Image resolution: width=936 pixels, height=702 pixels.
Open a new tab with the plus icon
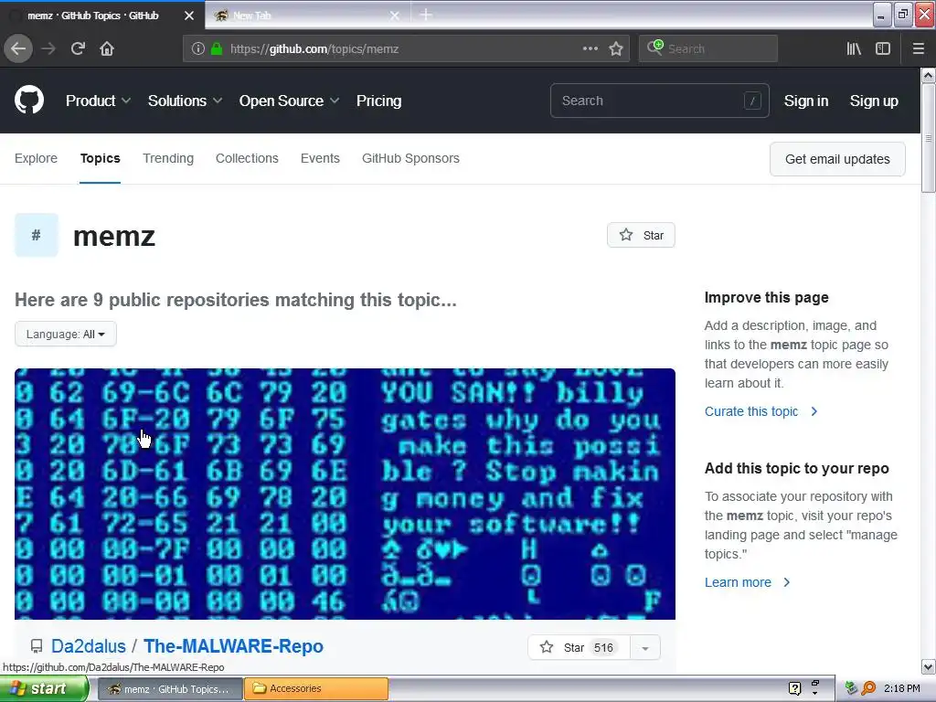point(426,15)
